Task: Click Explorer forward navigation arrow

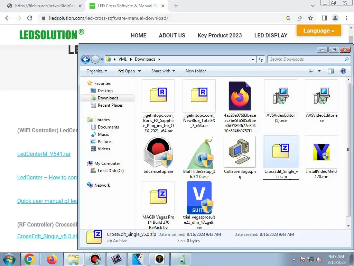Action: (95, 59)
